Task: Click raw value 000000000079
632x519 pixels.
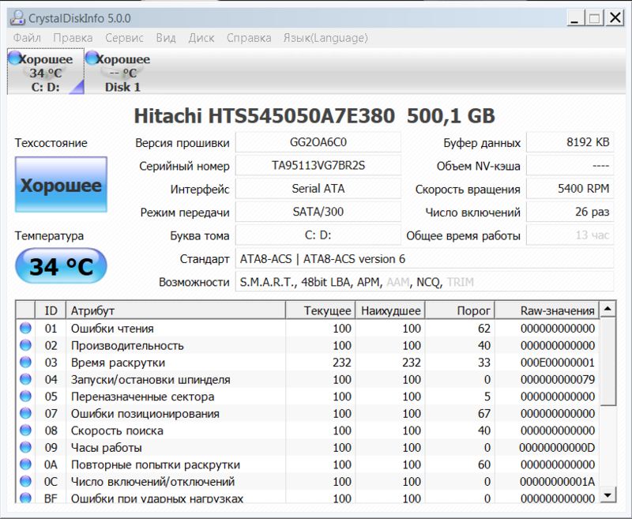Action: [x=558, y=379]
